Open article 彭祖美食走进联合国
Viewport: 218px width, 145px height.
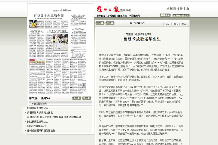click(38, 108)
